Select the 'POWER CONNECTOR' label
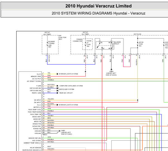 tap(78, 40)
